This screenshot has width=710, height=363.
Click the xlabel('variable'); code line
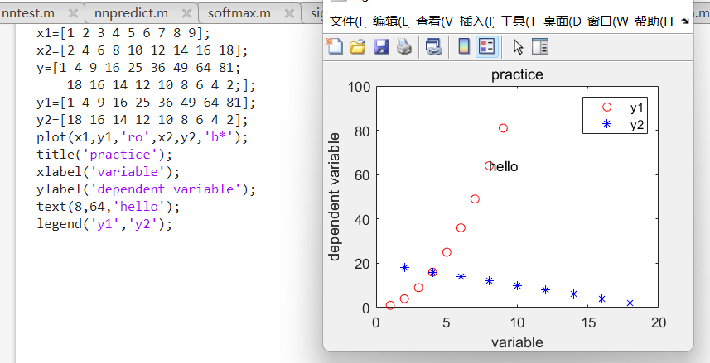tap(109, 172)
